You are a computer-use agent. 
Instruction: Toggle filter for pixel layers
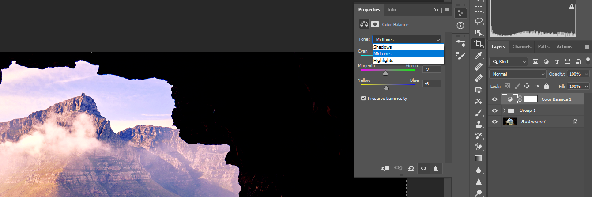coord(535,62)
